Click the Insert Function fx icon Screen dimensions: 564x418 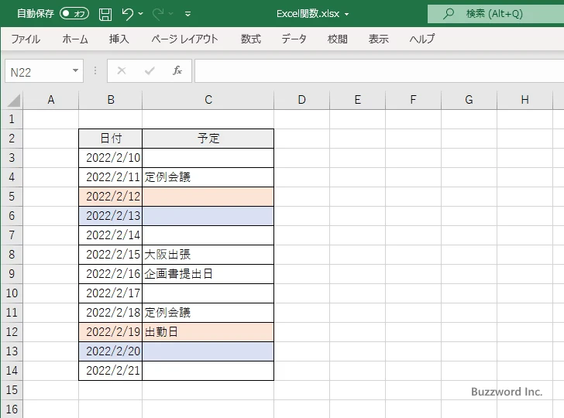(177, 70)
